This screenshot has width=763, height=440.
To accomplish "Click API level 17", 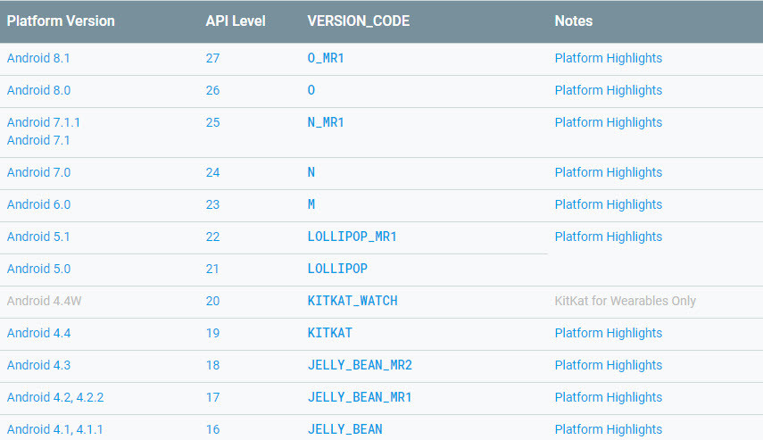I will [x=212, y=398].
